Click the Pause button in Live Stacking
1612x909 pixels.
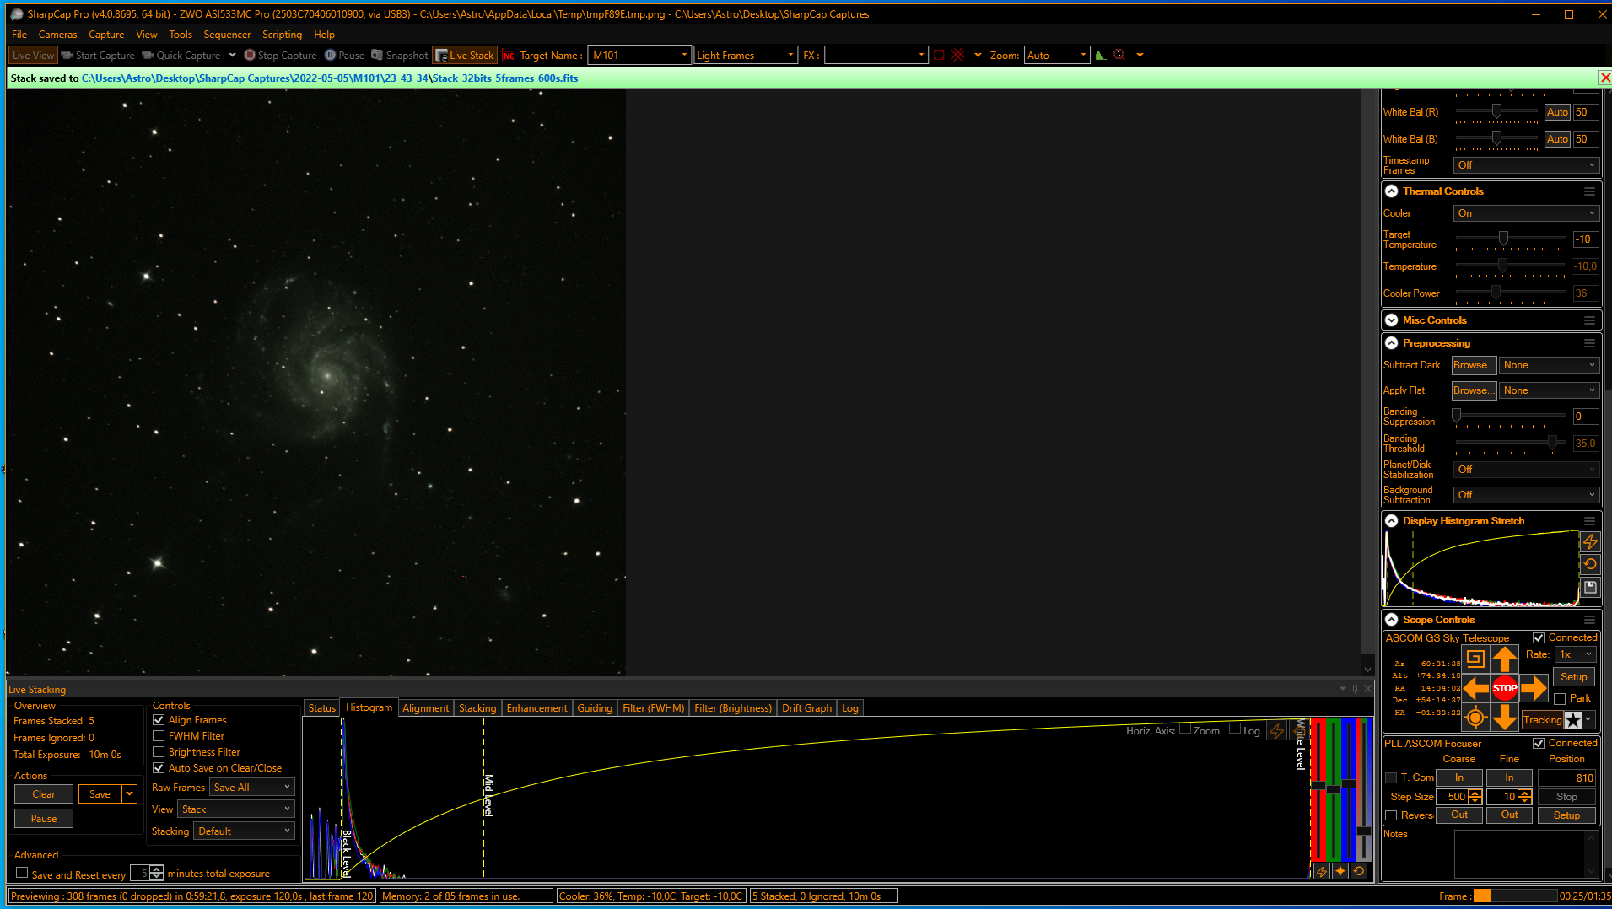pyautogui.click(x=44, y=819)
